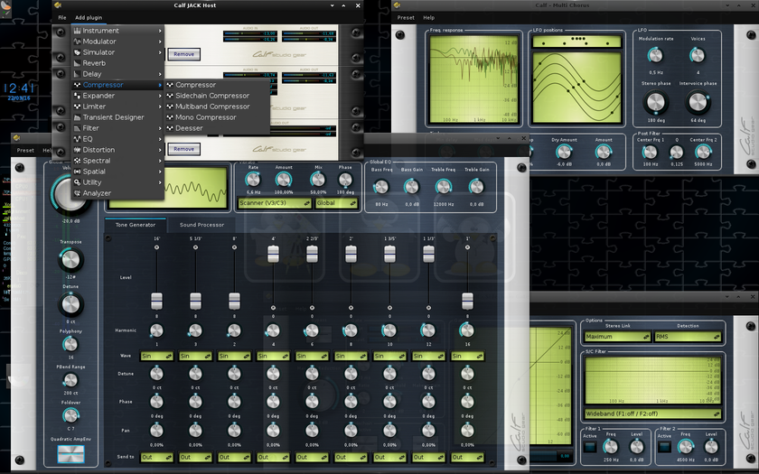Open the Send to dropdown for 1' drawbar
The image size is (759, 474).
click(x=467, y=457)
